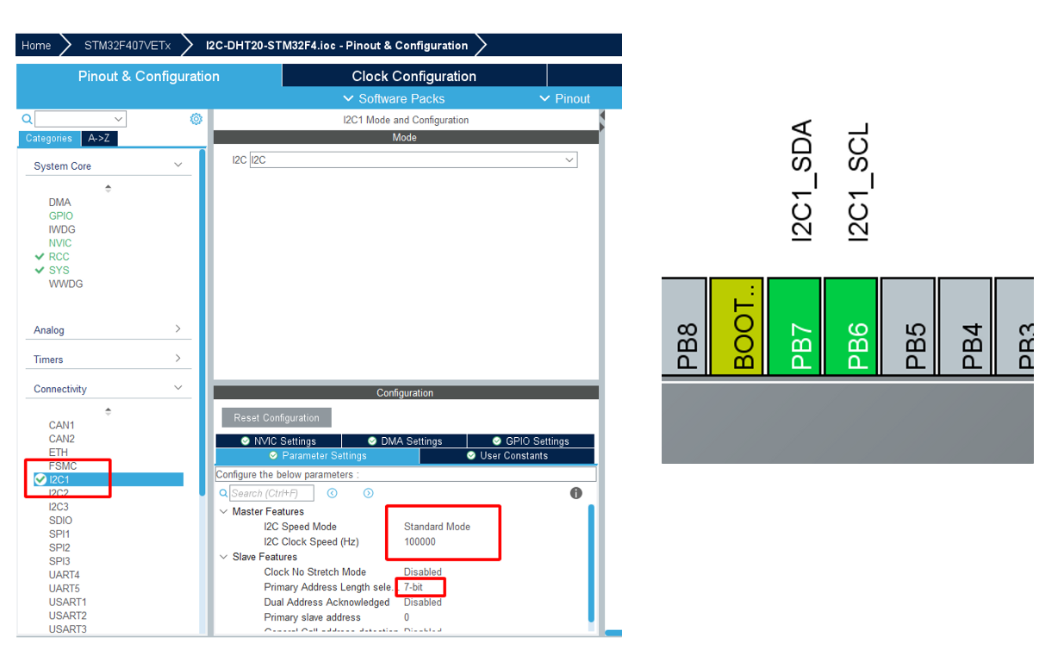This screenshot has width=1064, height=650.
Task: Click the settings gear icon in categories panel
Action: tap(196, 119)
